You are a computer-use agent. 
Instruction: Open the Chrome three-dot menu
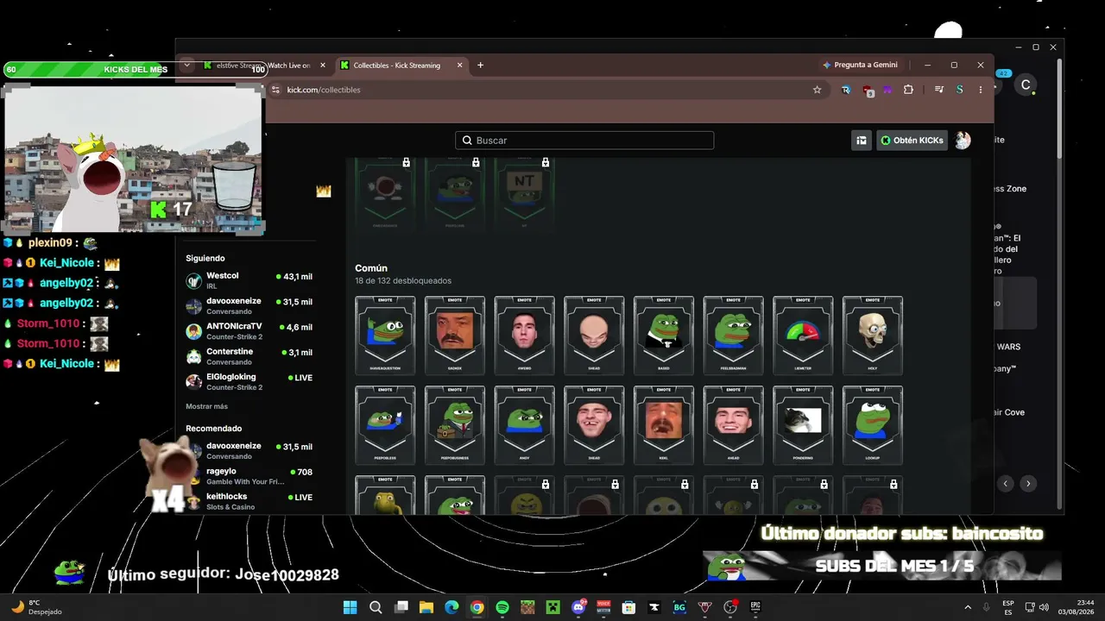pos(981,90)
